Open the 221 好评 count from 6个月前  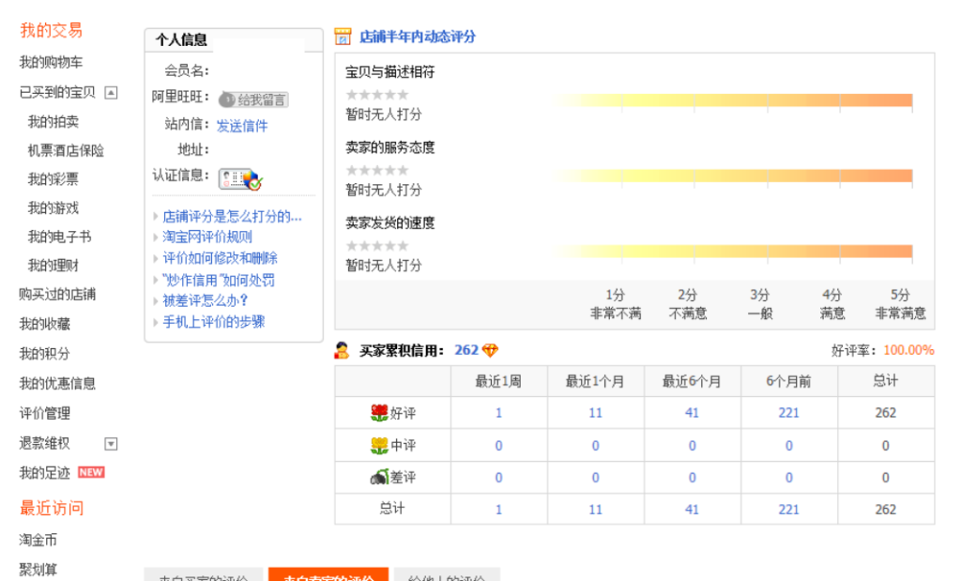point(788,413)
